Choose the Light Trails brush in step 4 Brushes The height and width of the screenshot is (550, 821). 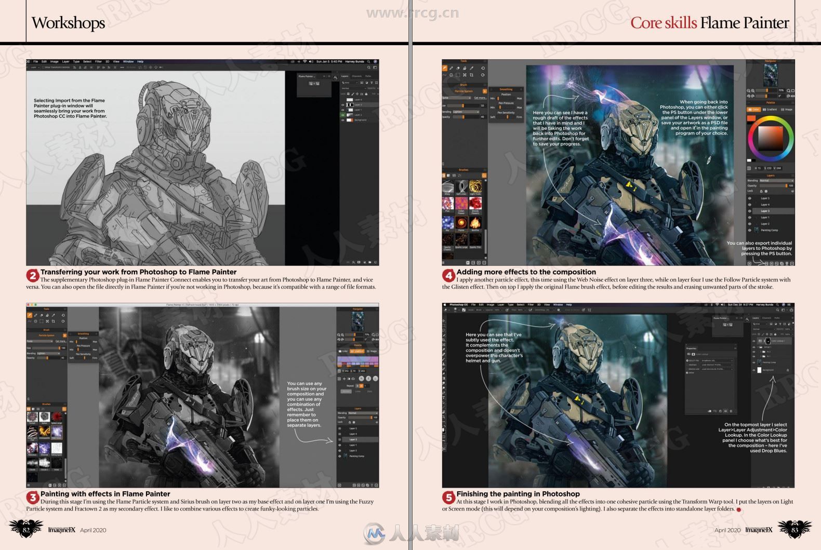pos(475,187)
